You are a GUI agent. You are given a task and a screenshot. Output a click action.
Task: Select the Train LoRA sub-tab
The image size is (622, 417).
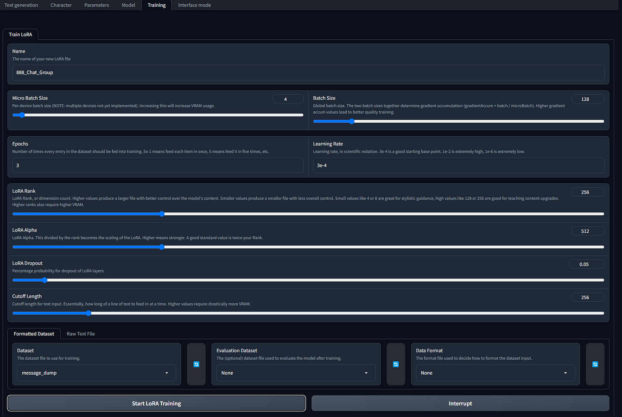coord(21,34)
